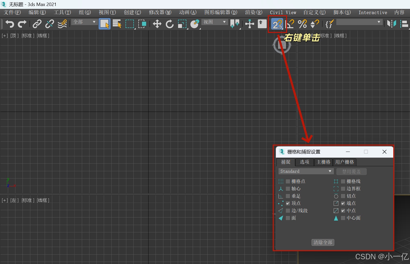Open the Manage Selection Sets icon

(x=329, y=24)
